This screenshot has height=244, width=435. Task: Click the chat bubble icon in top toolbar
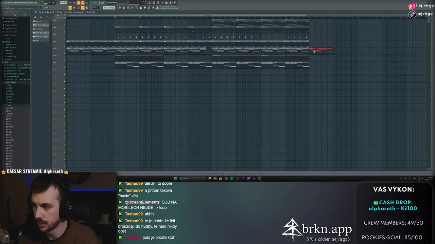175,2
